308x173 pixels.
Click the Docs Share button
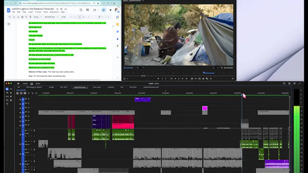(x=103, y=10)
